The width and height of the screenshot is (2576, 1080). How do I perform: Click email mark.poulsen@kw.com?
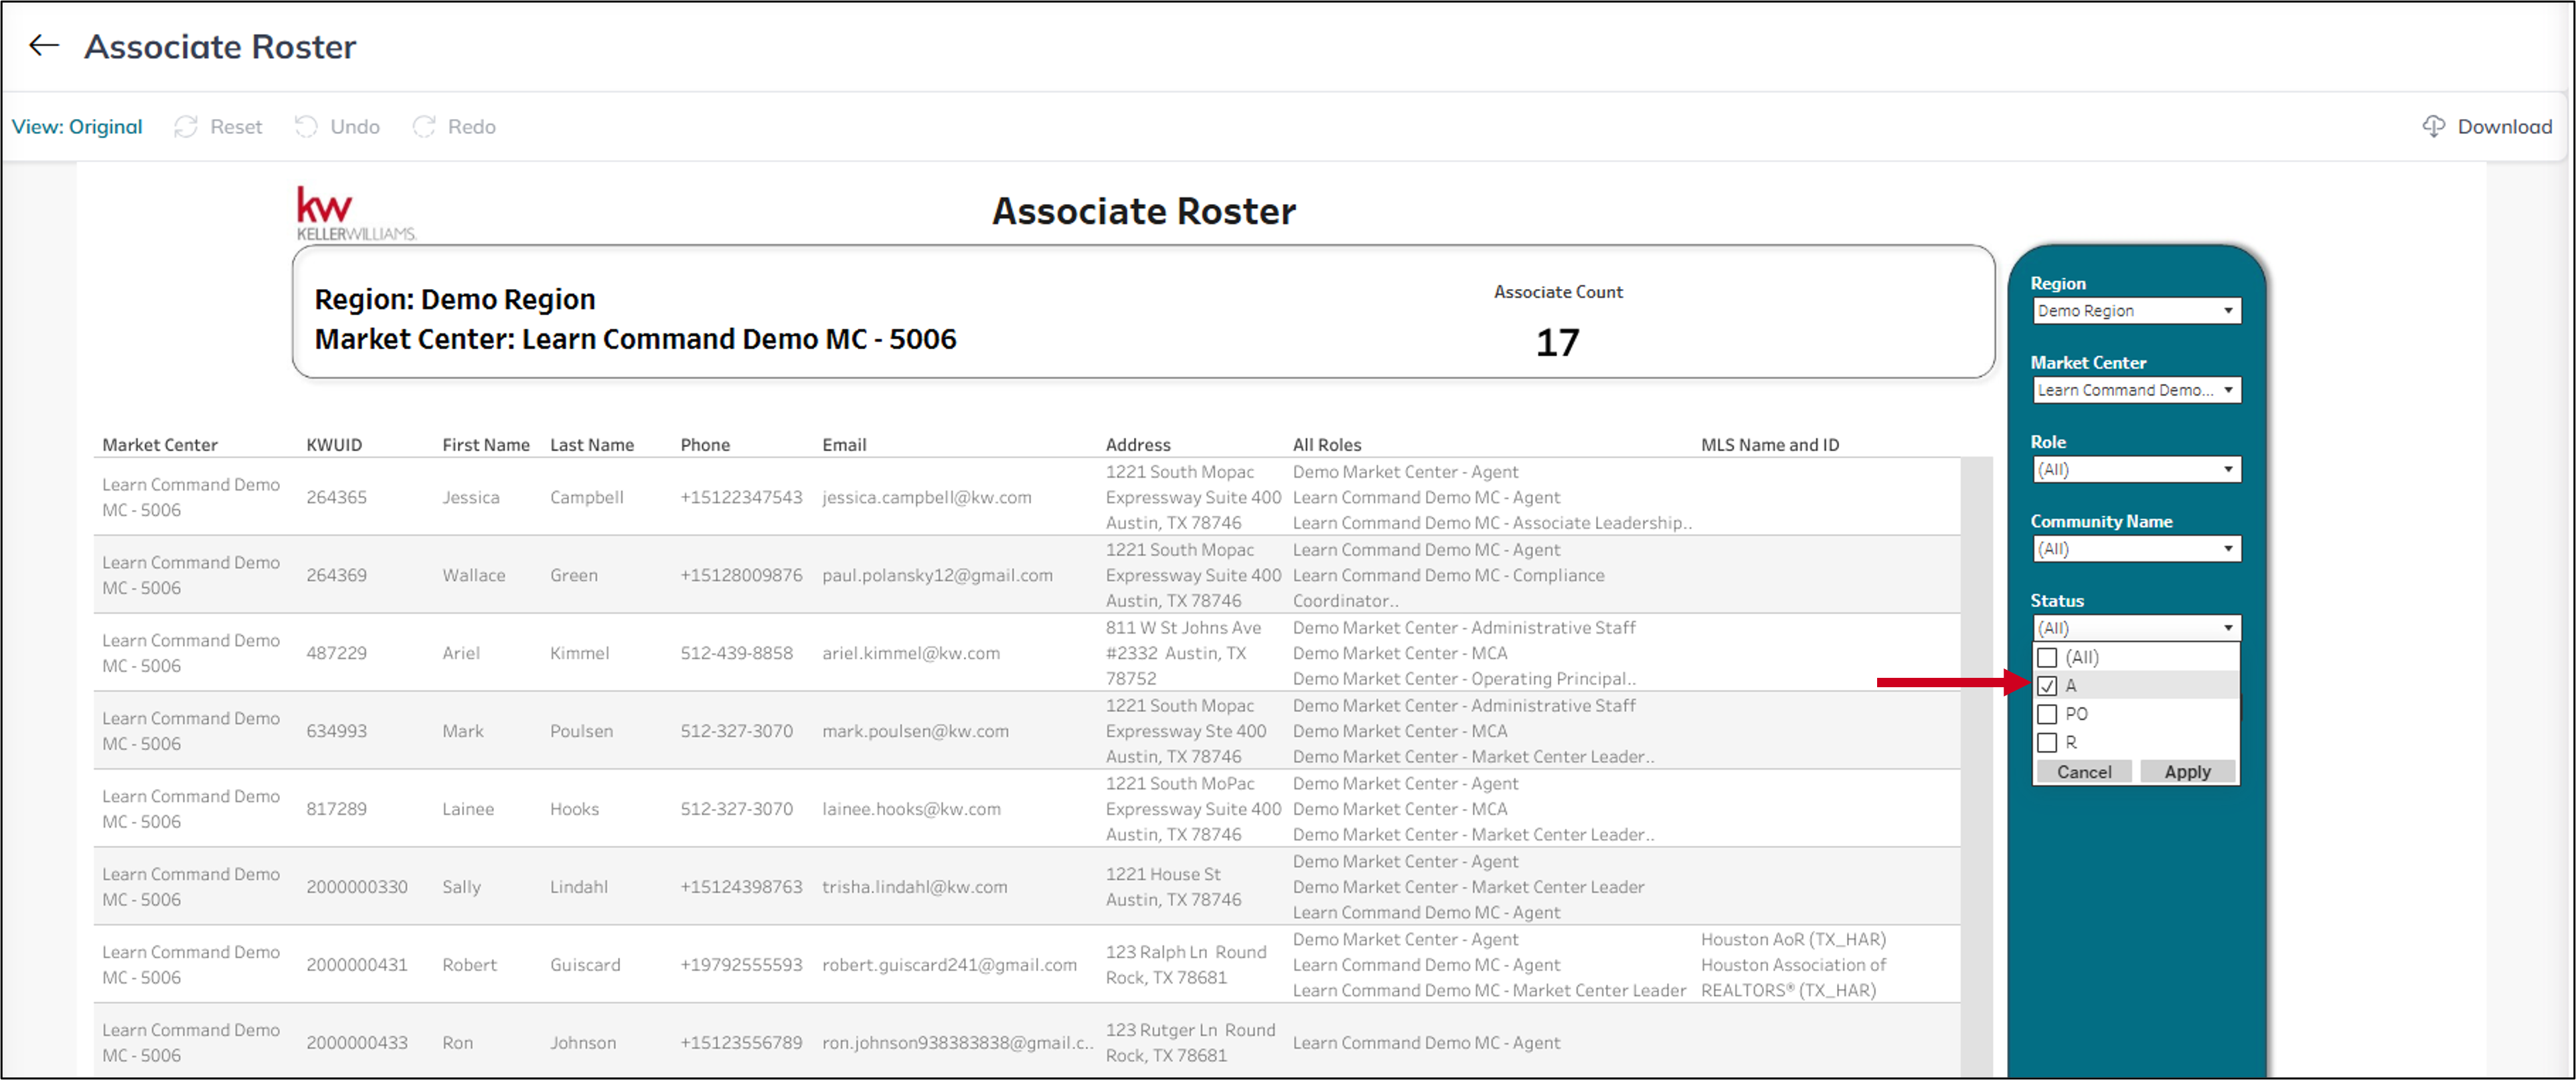tap(915, 731)
